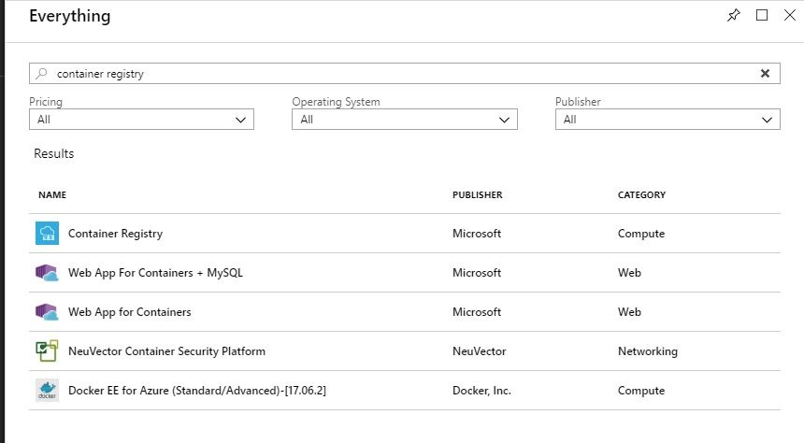This screenshot has height=443, width=804.
Task: Select the Container Registry result
Action: coord(405,234)
